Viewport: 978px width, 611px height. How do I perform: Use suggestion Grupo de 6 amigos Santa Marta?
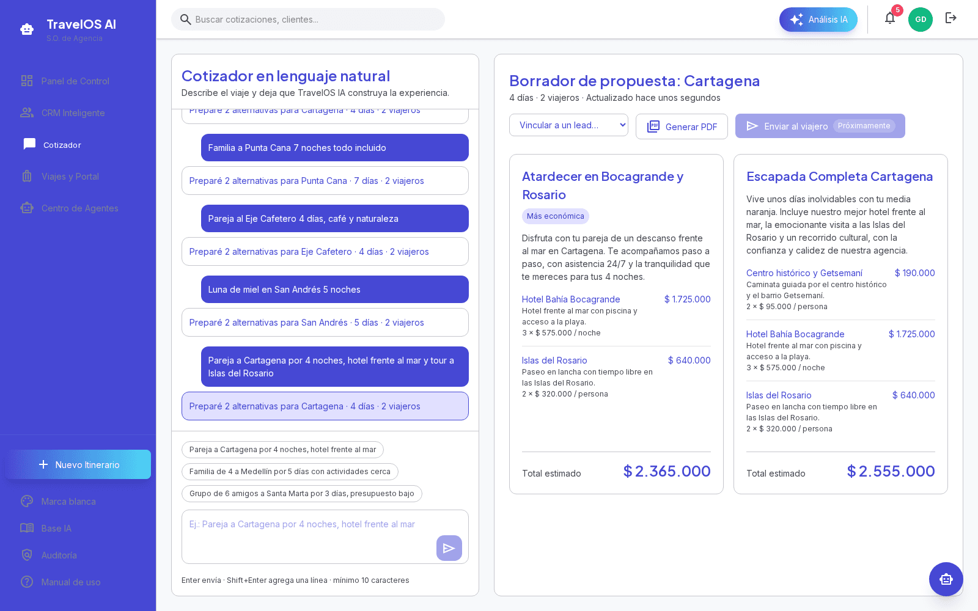(x=302, y=494)
